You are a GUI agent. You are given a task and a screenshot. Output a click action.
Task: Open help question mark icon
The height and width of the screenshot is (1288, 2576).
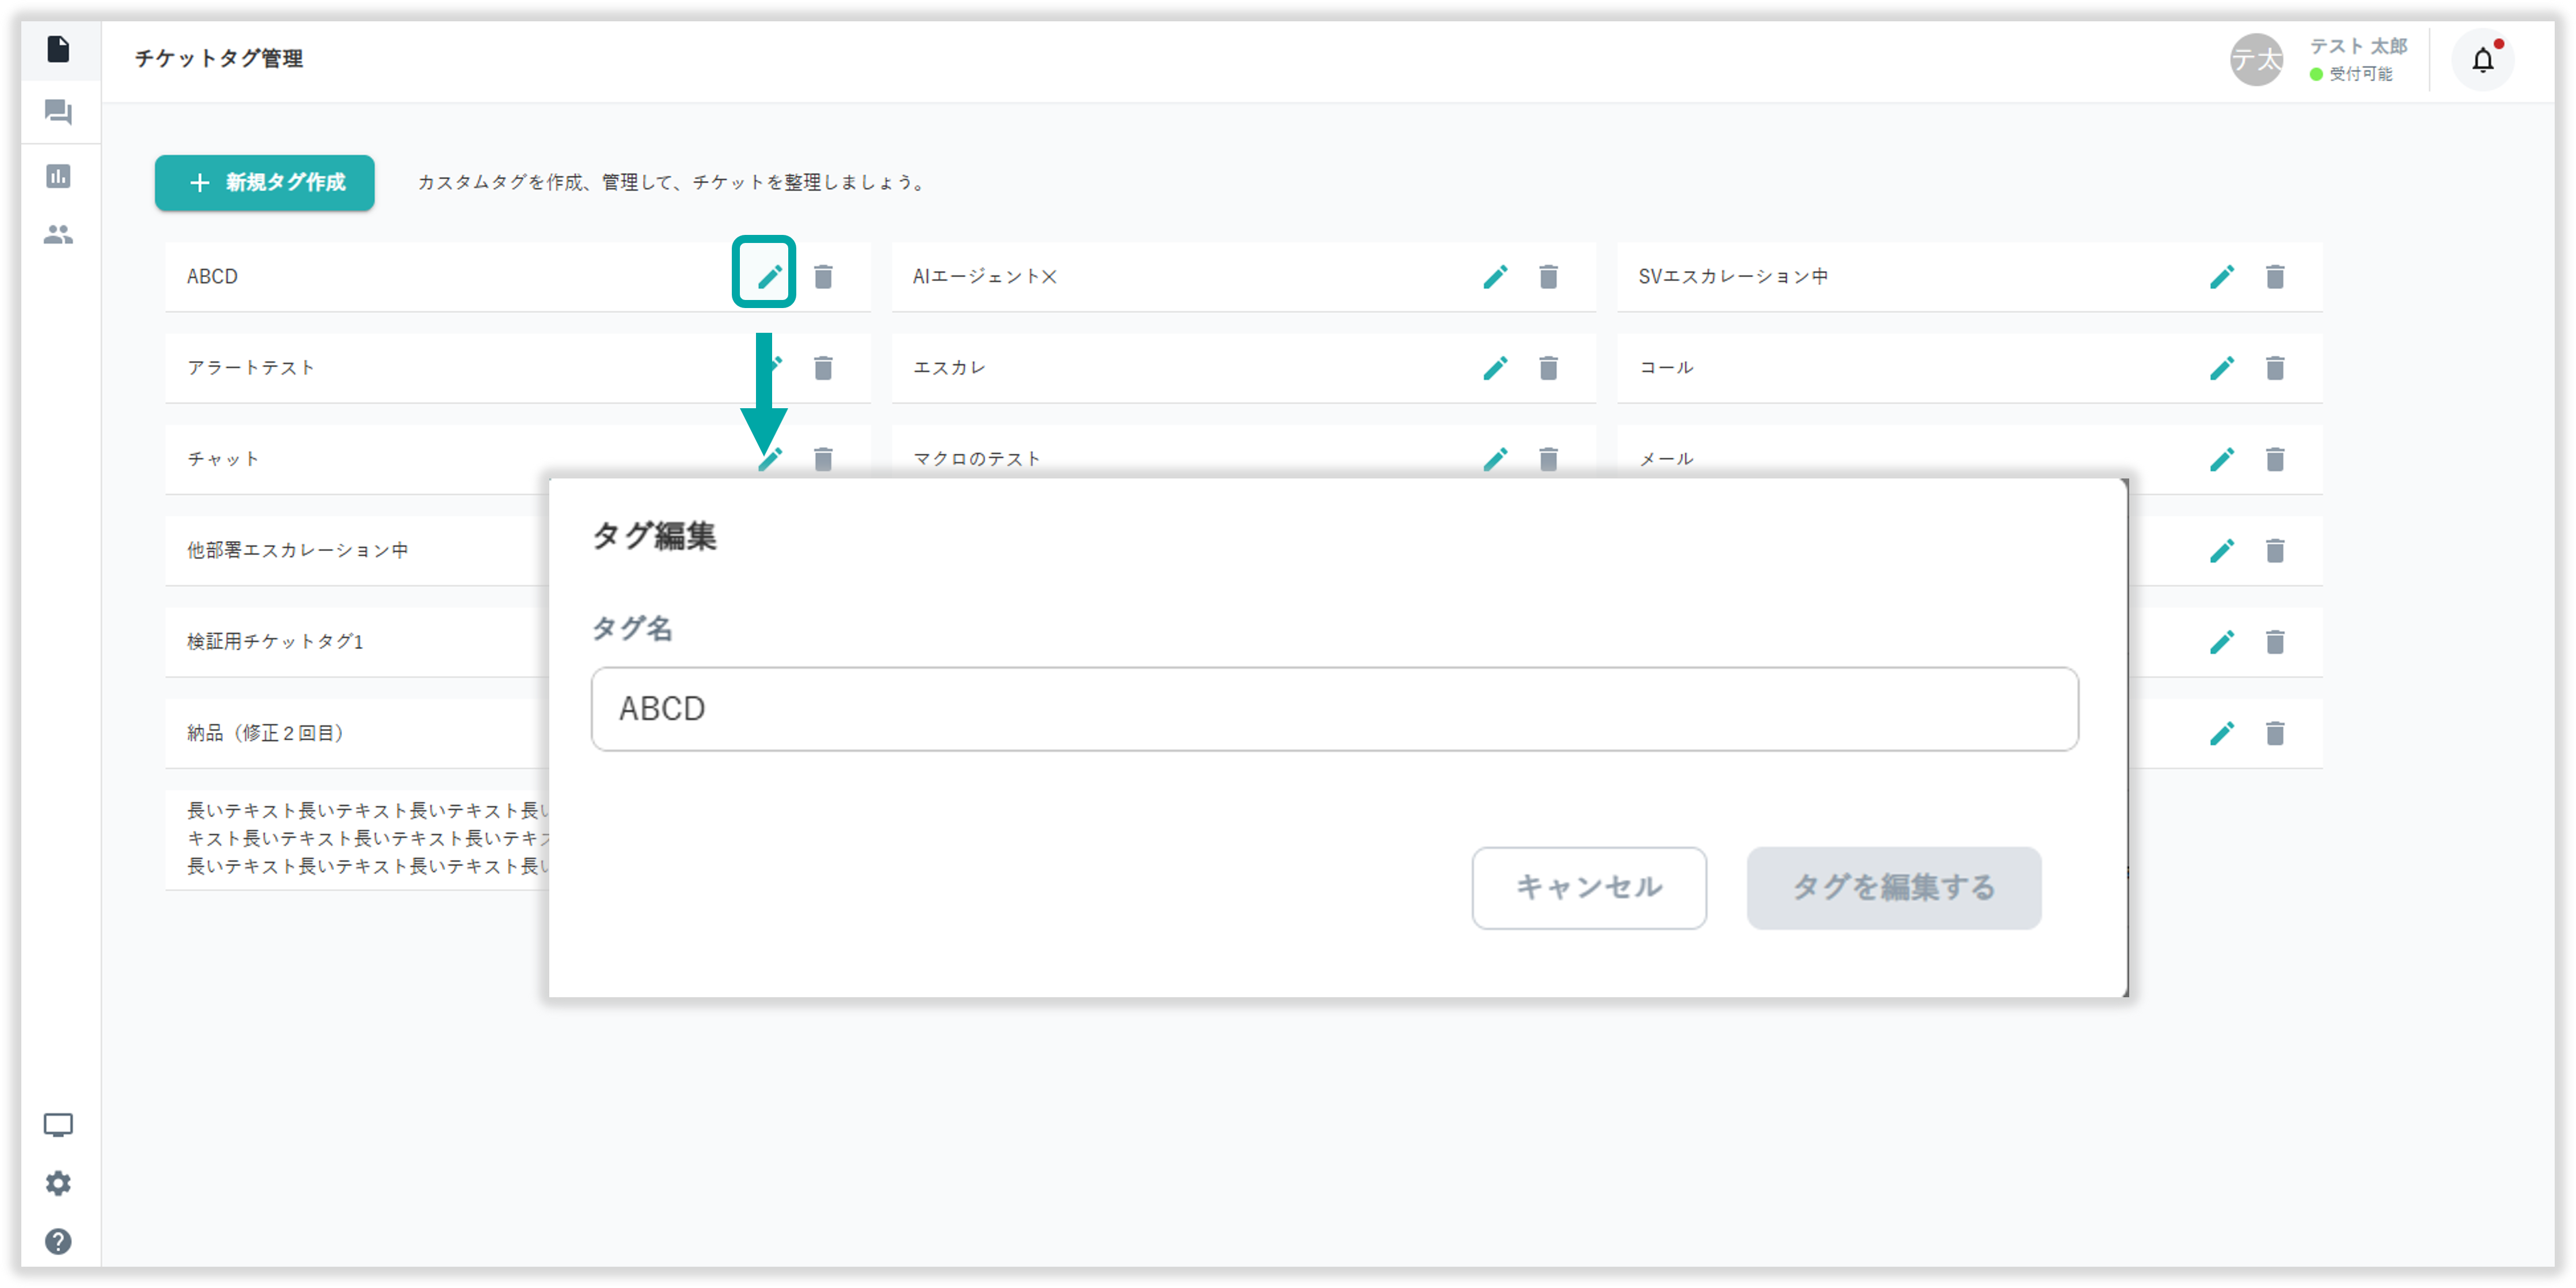click(58, 1241)
